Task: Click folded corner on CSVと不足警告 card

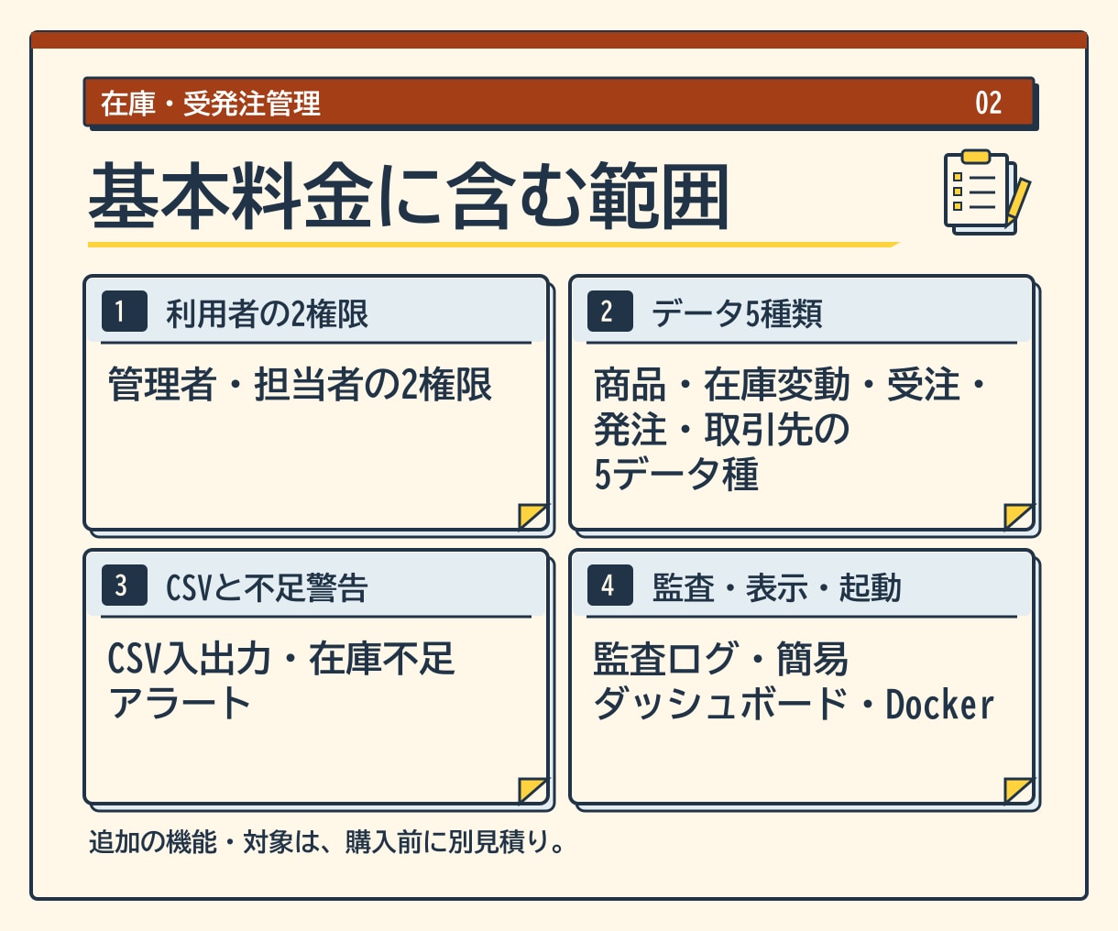Action: pyautogui.click(x=532, y=790)
